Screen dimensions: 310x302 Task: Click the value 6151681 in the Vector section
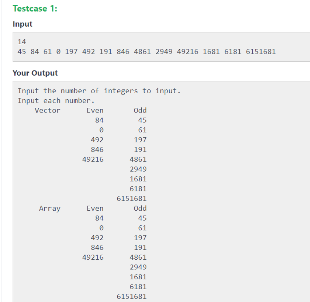(x=132, y=198)
